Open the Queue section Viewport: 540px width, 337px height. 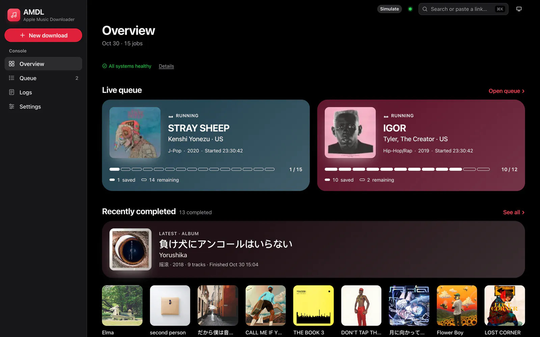click(43, 78)
